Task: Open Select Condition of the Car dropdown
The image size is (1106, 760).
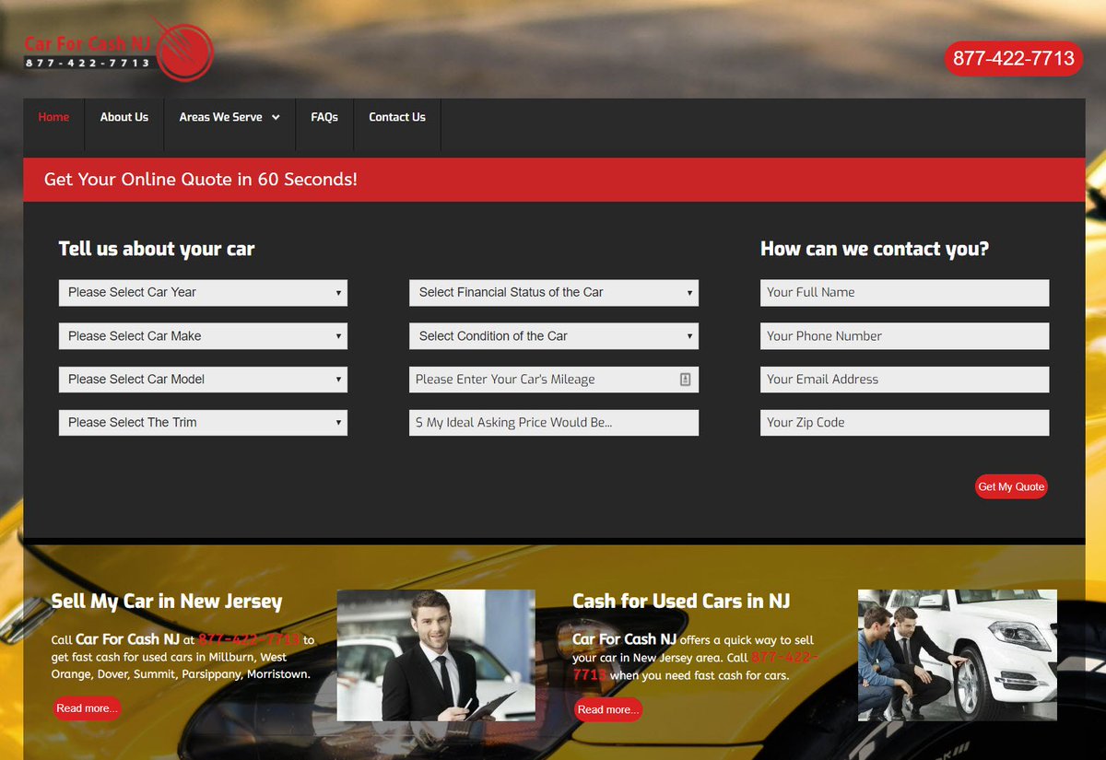Action: coord(554,336)
